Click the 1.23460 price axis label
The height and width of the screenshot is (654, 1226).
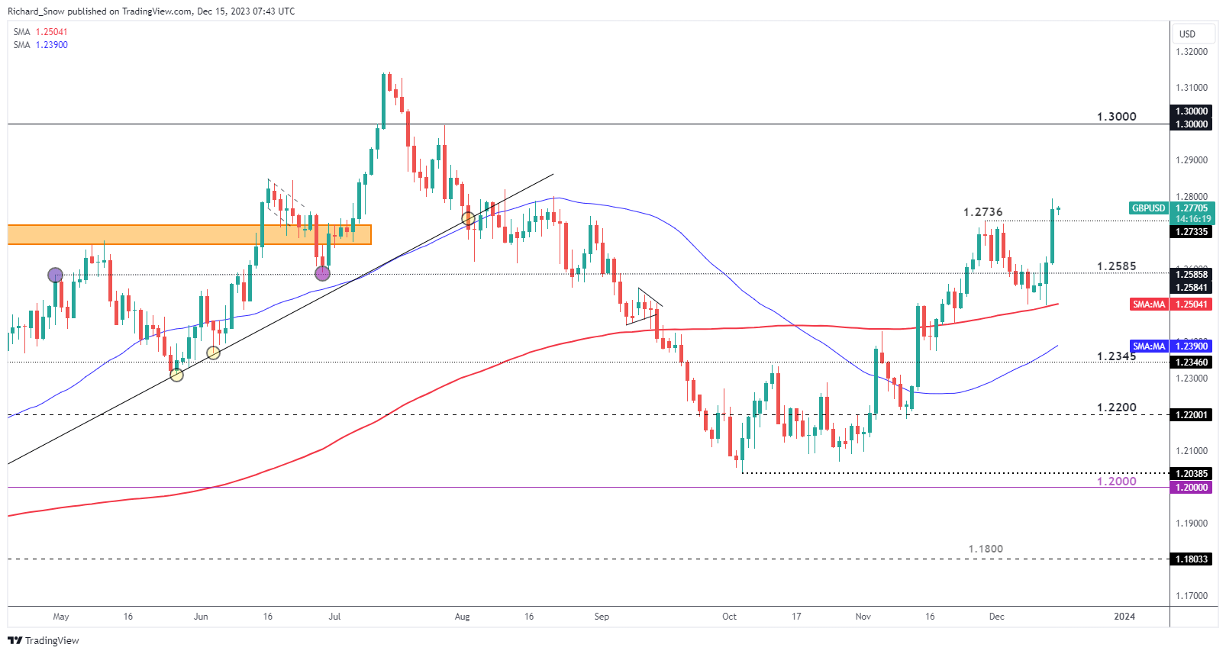point(1191,362)
